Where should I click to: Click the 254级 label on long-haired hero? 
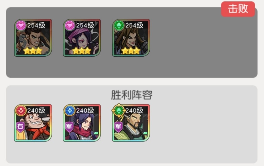pyautogui.click(x=134, y=25)
